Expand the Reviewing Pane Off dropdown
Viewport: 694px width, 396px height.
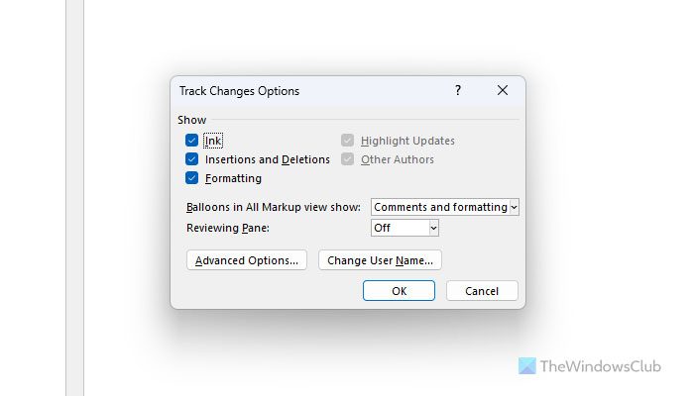[x=405, y=228]
